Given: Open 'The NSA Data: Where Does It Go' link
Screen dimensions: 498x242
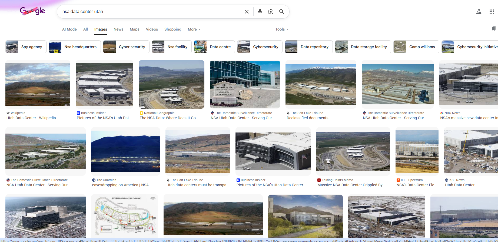Looking at the screenshot, I should click(x=170, y=118).
